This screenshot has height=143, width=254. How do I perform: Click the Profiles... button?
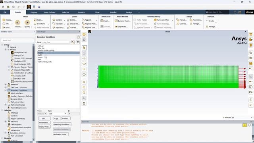[66, 118]
